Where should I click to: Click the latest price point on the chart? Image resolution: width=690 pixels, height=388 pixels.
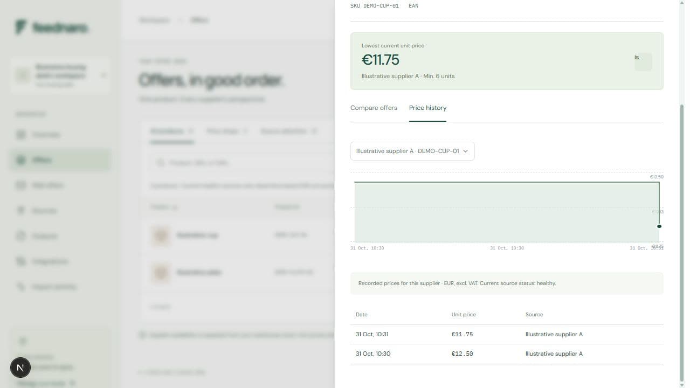[659, 226]
